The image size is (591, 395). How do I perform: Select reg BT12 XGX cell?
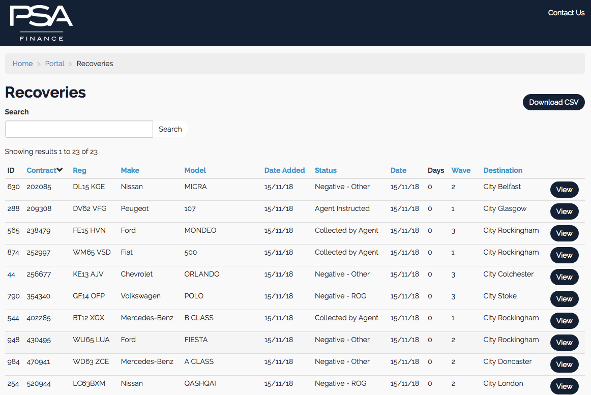click(88, 318)
